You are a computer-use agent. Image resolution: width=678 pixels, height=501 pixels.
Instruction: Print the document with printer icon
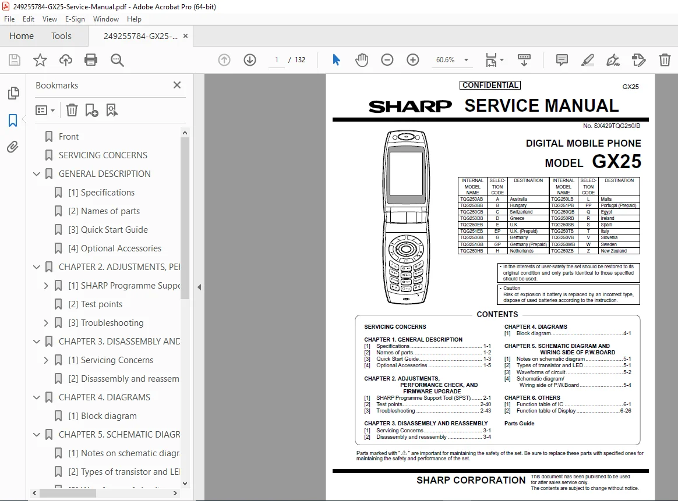[x=91, y=59]
